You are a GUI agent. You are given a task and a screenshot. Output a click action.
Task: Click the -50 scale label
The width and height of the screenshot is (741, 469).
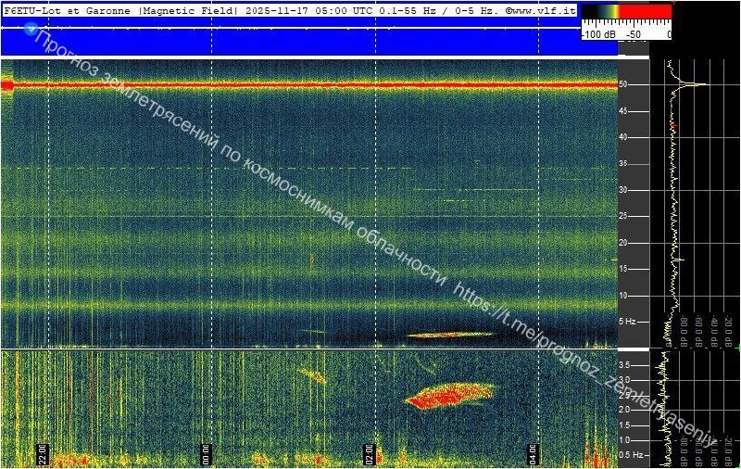(x=634, y=34)
